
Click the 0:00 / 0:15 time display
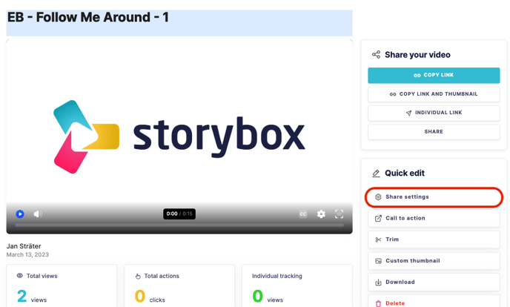coord(179,214)
